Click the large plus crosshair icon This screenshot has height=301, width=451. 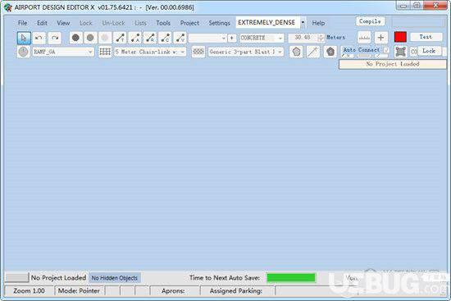(x=380, y=38)
